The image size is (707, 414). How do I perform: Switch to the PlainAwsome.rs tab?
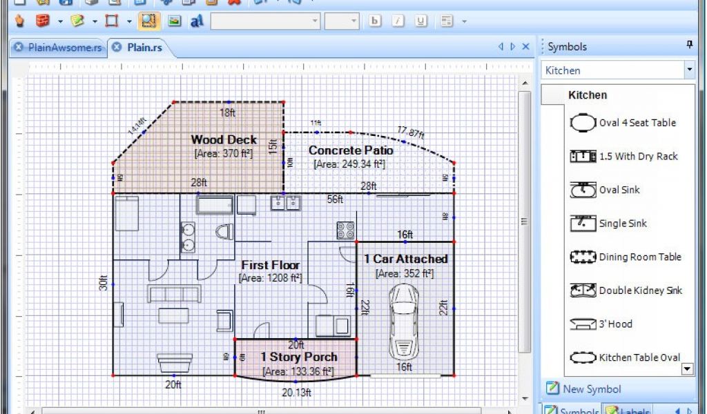pos(59,47)
